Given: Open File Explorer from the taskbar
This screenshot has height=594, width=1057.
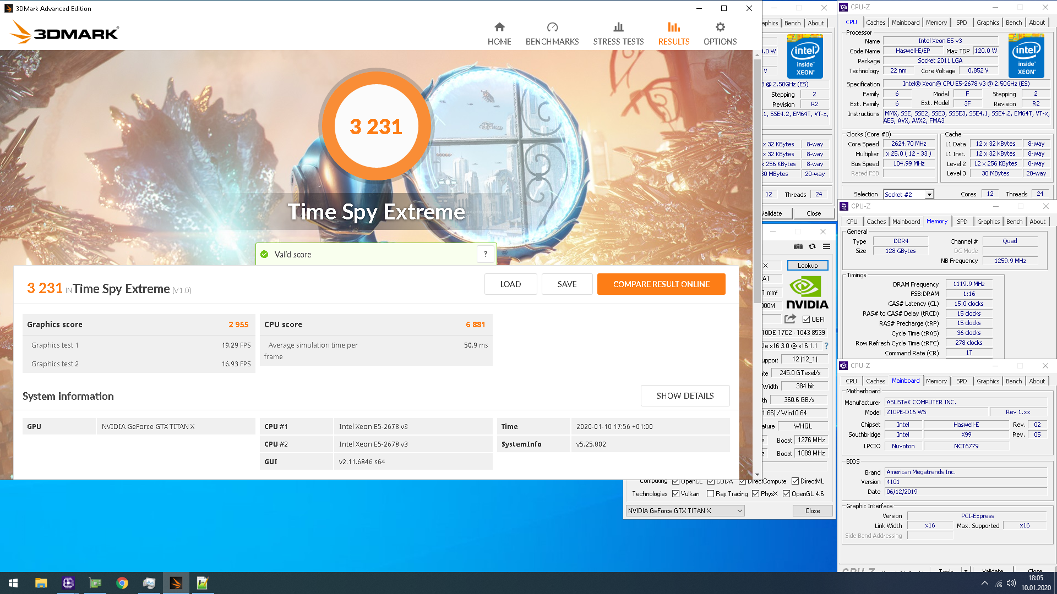Looking at the screenshot, I should (41, 583).
